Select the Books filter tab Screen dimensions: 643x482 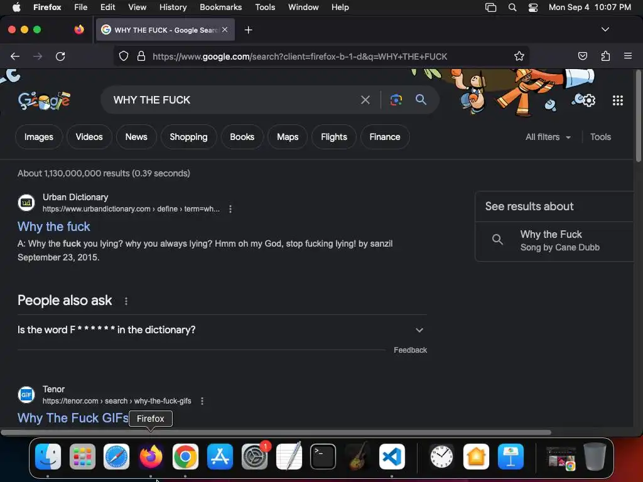(242, 137)
